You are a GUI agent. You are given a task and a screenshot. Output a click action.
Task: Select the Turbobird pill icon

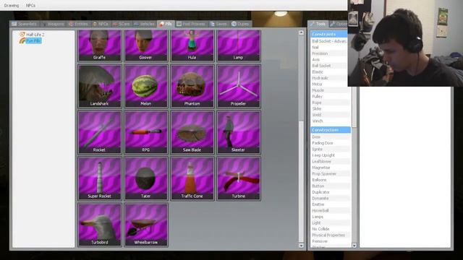pos(100,225)
